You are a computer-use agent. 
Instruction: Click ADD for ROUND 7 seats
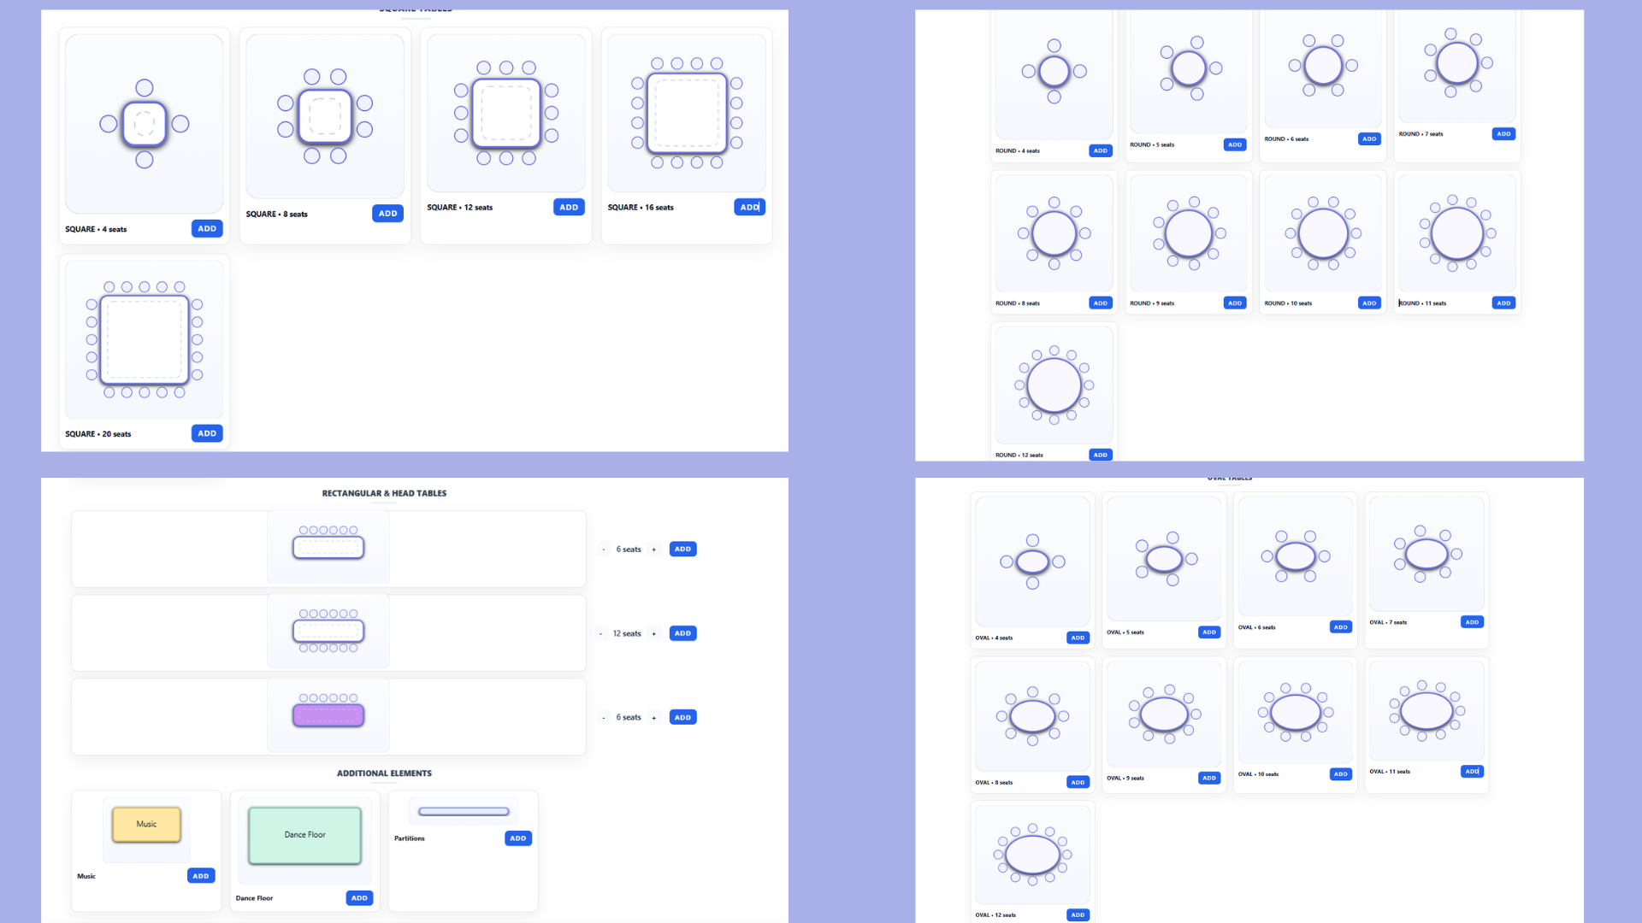coord(1503,133)
